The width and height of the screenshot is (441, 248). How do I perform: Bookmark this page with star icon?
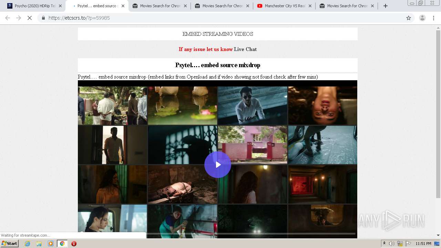click(x=409, y=18)
